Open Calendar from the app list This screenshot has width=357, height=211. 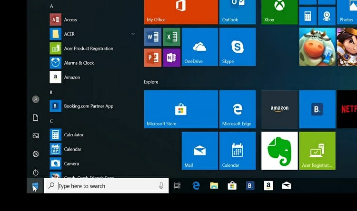(x=93, y=149)
